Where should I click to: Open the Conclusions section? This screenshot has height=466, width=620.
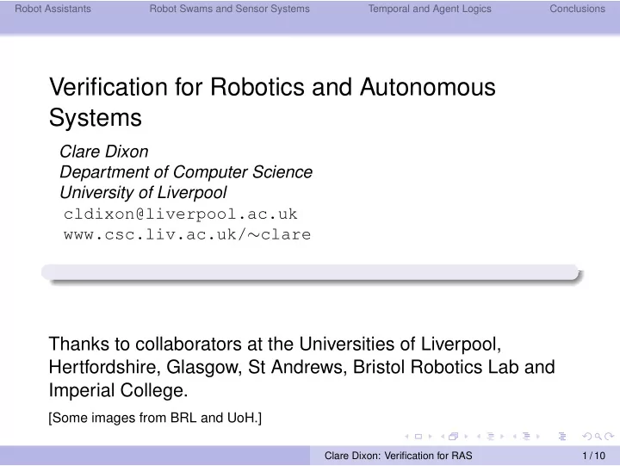tap(577, 9)
